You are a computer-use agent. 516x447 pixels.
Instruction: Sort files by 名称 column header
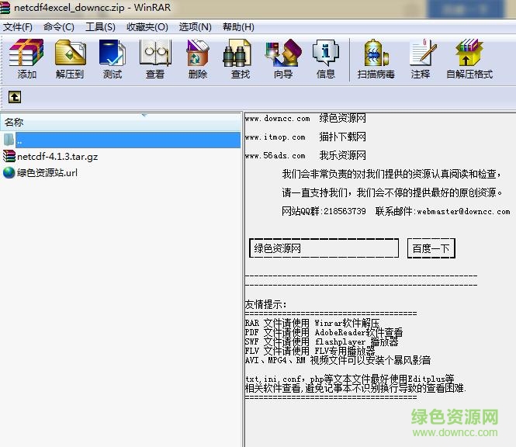point(121,122)
